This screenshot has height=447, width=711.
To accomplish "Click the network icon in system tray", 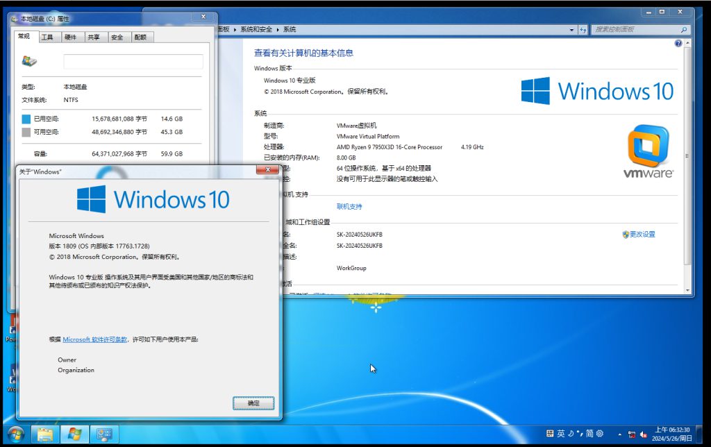I will (x=631, y=435).
